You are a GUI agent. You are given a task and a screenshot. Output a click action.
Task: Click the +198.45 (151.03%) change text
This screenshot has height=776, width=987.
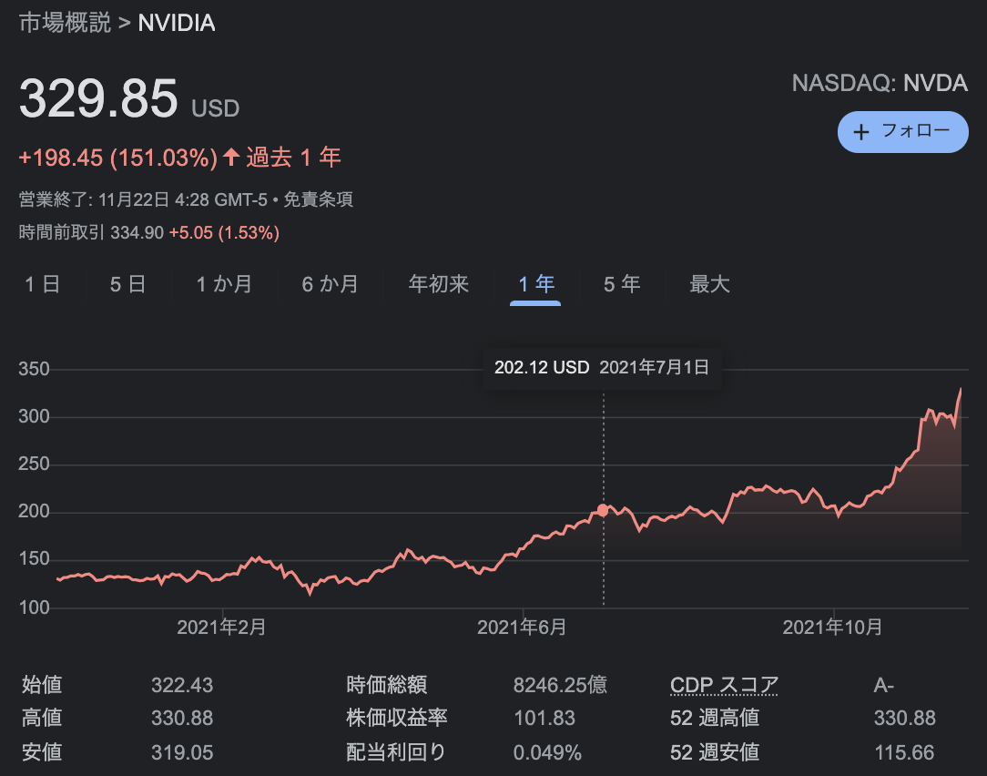118,158
